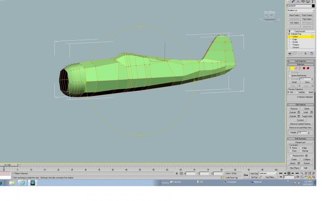Select the Vertex sub-object selection icon
Viewport: 322px width, 201px height.
(x=291, y=68)
